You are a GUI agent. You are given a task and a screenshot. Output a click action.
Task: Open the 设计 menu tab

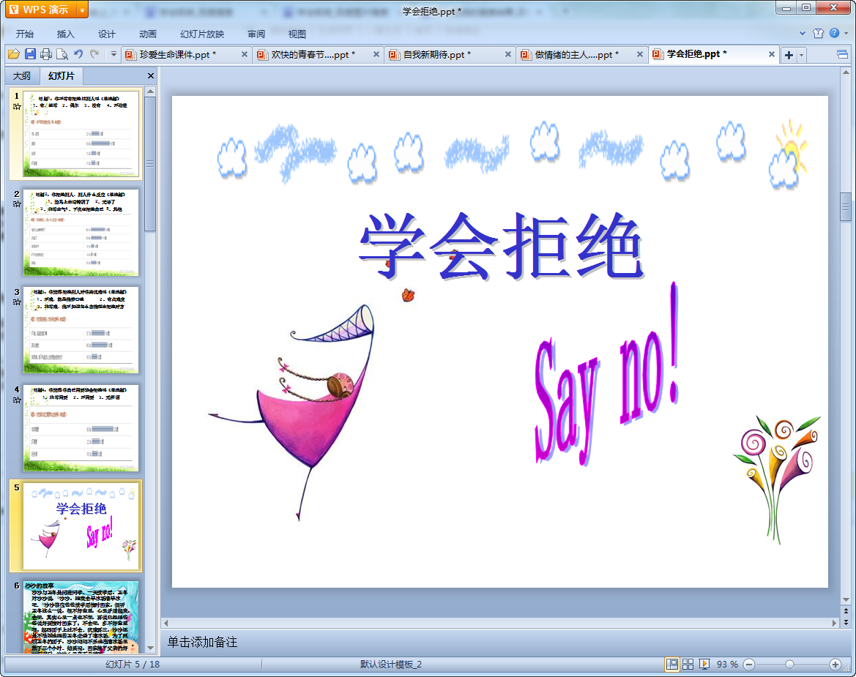(x=106, y=34)
